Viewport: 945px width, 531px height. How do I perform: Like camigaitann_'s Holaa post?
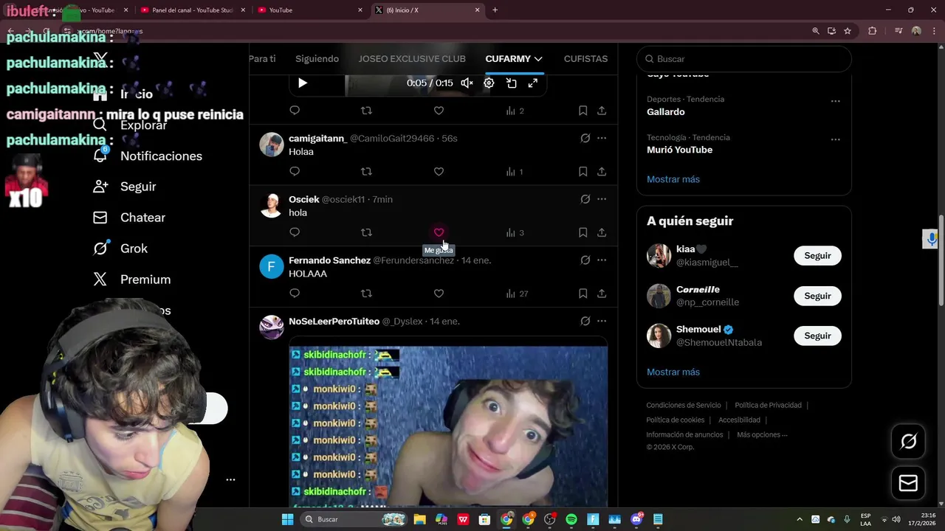pos(439,171)
